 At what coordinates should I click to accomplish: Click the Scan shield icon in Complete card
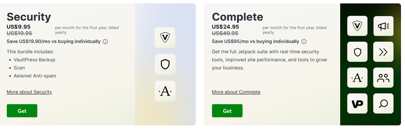pos(357,52)
